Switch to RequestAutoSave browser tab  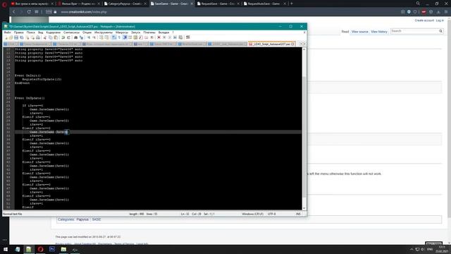[265, 4]
